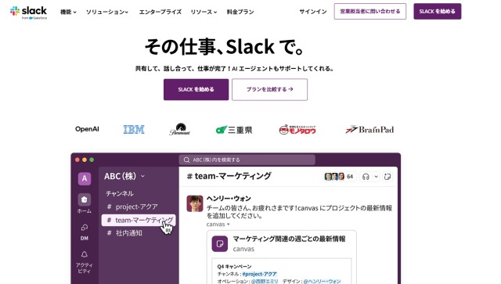Expand the ソリューション menu
The height and width of the screenshot is (284, 501).
click(107, 12)
